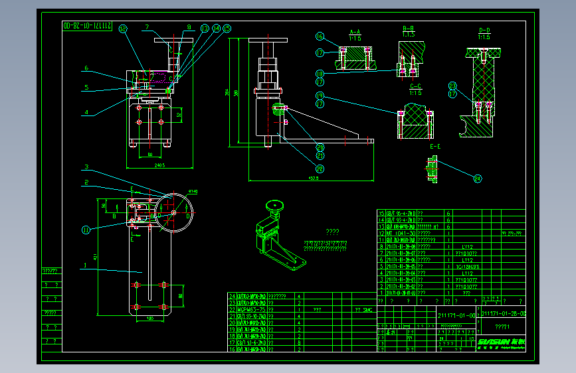Select balloon 16 near section A-A
This screenshot has height=373, width=576.
[x=320, y=36]
